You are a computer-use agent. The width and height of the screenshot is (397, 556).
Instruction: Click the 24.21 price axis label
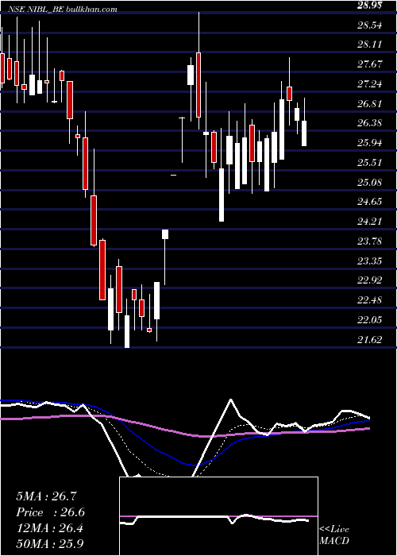click(x=371, y=222)
